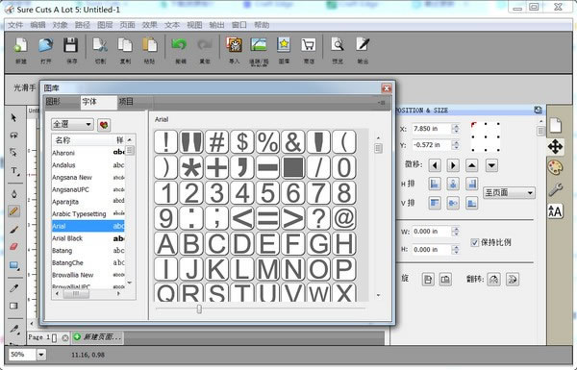Screen dimensions: 577x370
Task: Nudge right with the right arrow button
Action: tap(453, 165)
